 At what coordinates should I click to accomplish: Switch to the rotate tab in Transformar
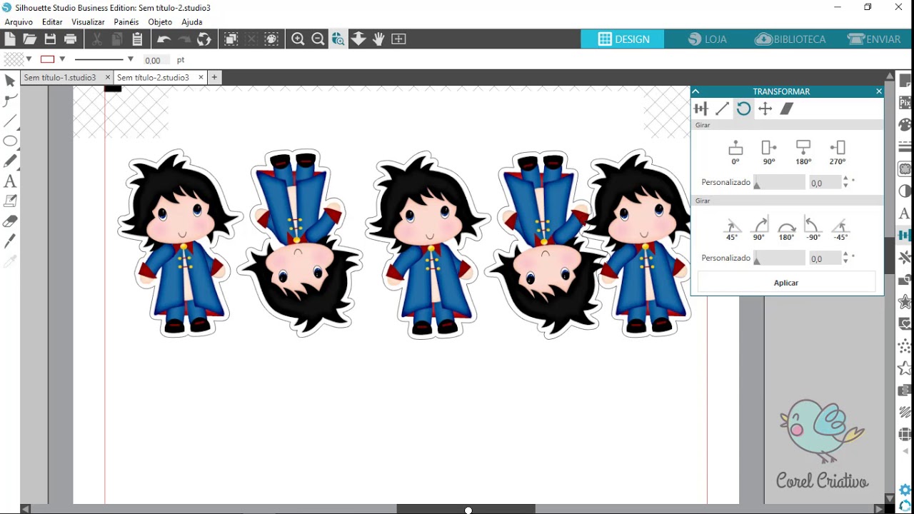click(744, 109)
